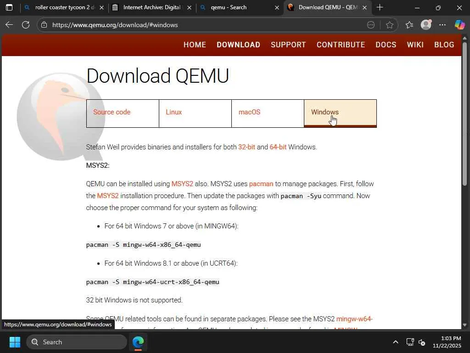Show hidden system tray icons

(x=395, y=342)
